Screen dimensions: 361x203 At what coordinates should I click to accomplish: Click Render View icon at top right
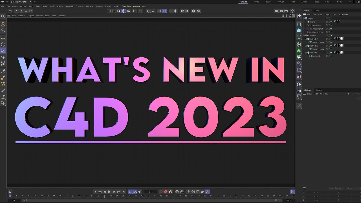pos(277,11)
